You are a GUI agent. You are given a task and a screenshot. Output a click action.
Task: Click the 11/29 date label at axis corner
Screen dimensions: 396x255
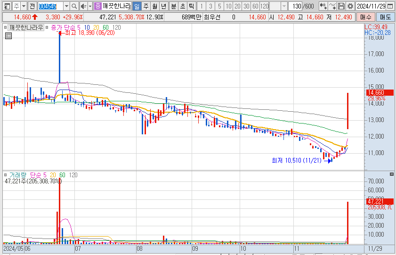[375, 248]
